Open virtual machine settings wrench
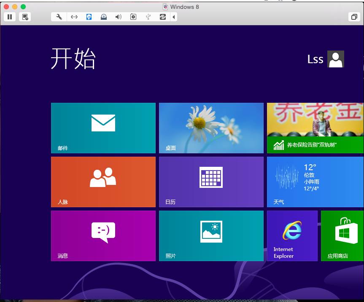This screenshot has width=364, height=302. pos(59,17)
